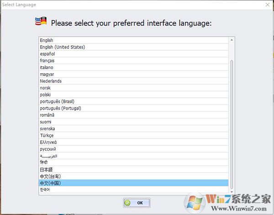Viewport: 274px width, 215px height.
Task: Select 日本語 from the list
Action: coord(133,170)
